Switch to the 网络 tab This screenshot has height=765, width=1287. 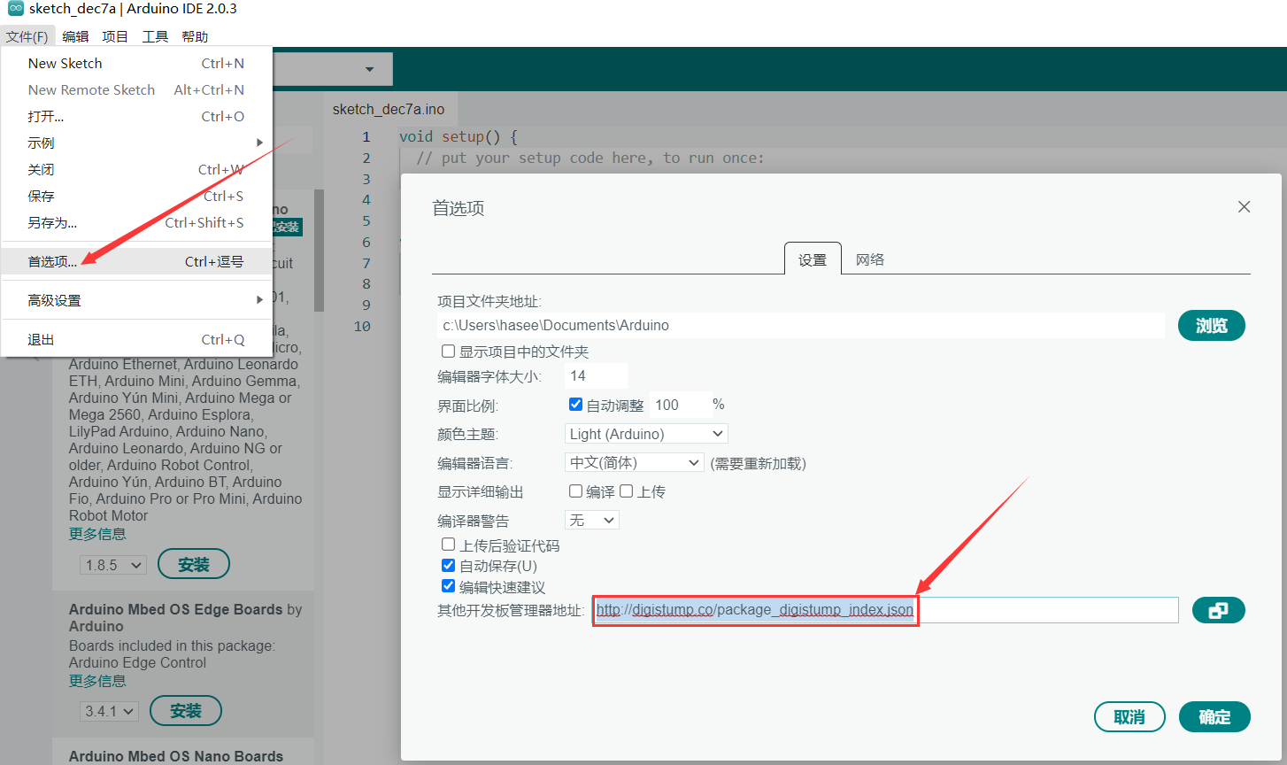870,259
